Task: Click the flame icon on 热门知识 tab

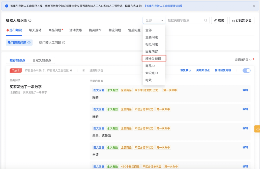Action: point(8,30)
